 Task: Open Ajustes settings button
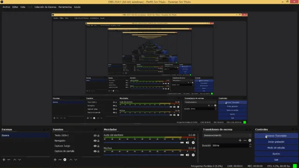276,154
